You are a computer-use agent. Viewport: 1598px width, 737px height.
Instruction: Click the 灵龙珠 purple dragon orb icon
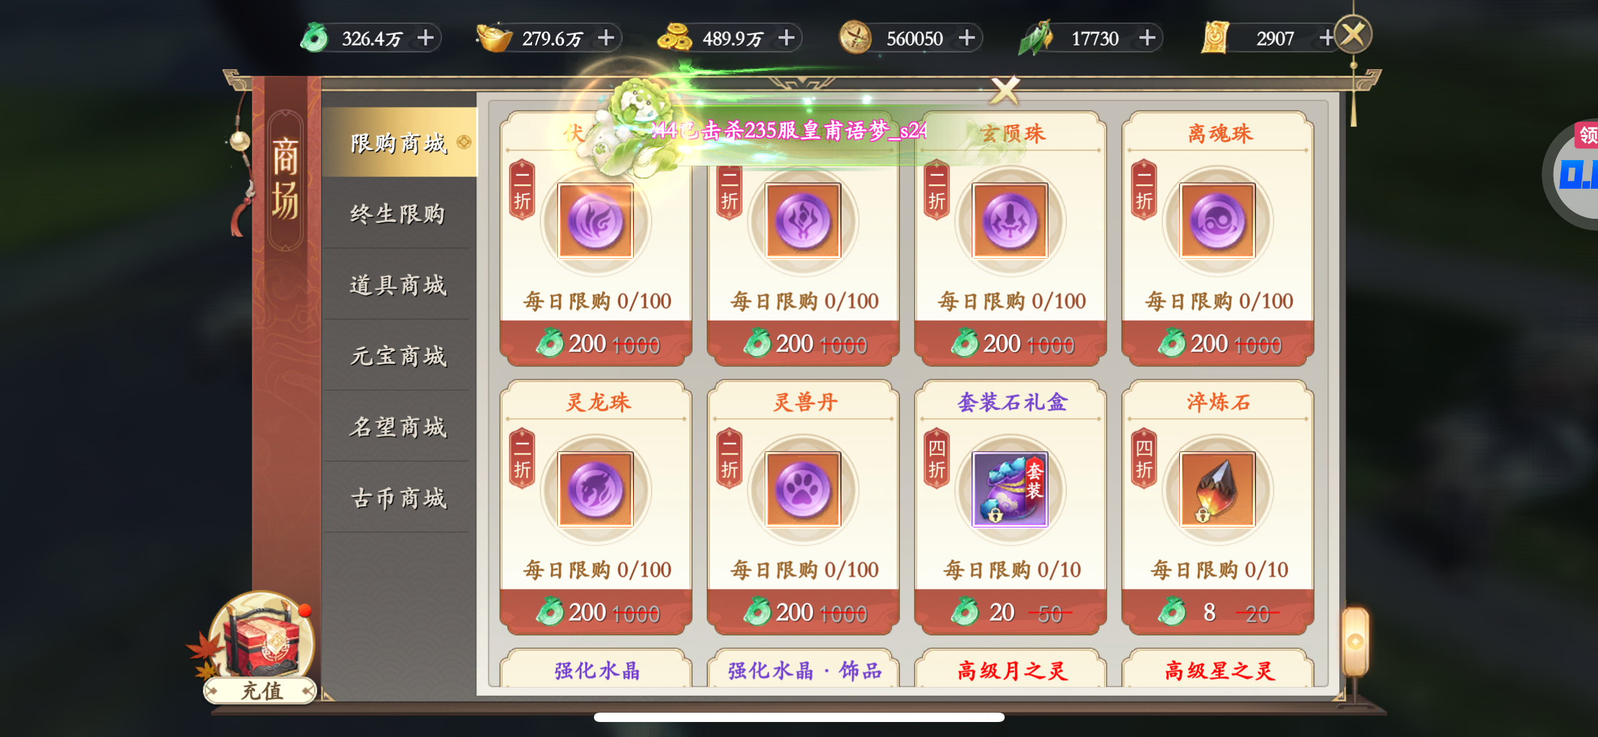coord(595,489)
